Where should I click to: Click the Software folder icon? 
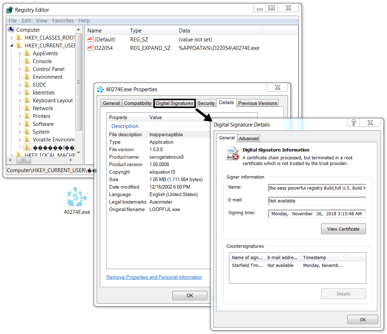coord(27,124)
